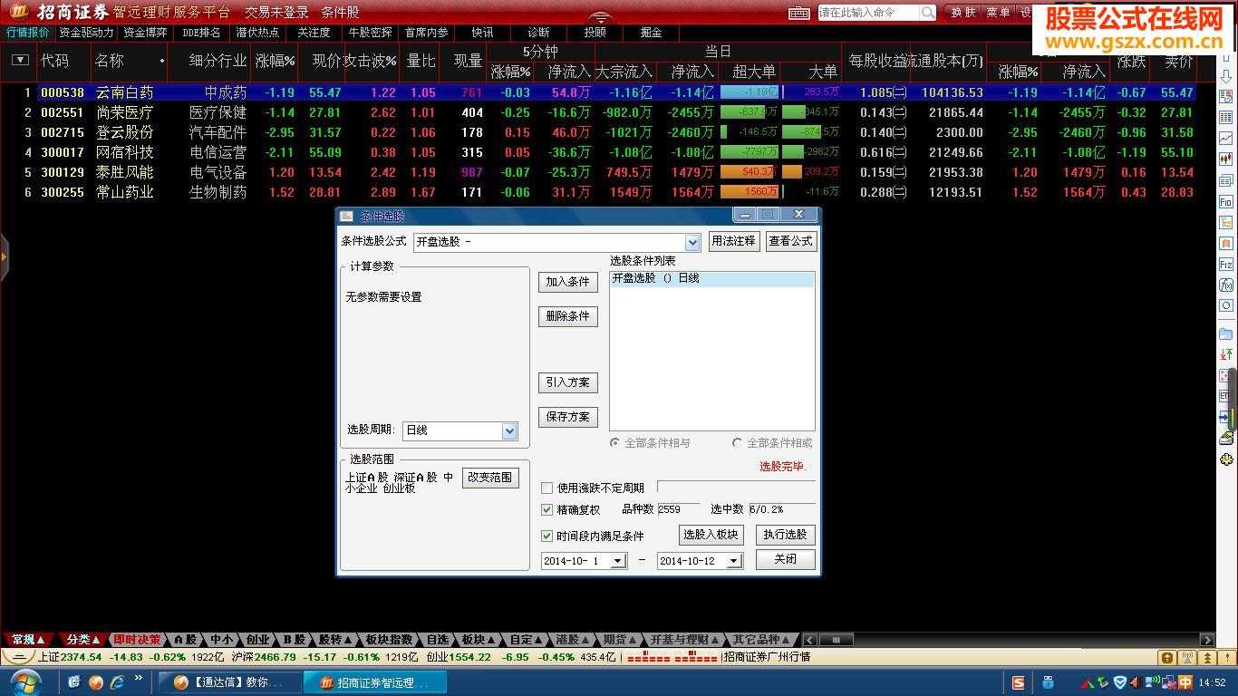Click 泰胜风能 orange 超大单 flow bar

749,172
